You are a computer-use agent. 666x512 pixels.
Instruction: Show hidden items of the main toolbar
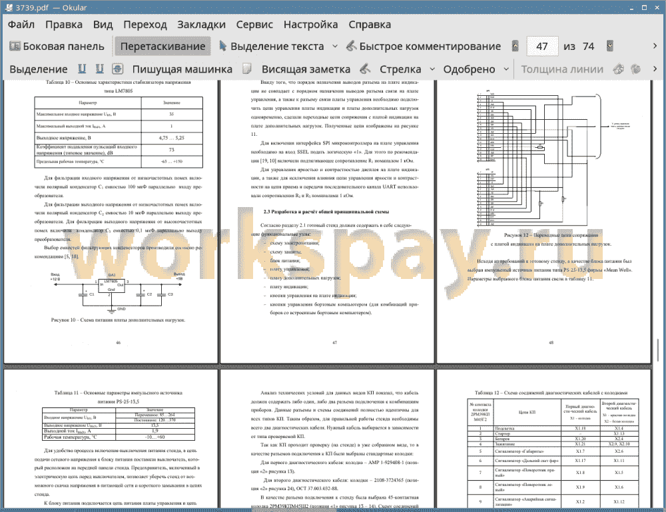pyautogui.click(x=655, y=47)
